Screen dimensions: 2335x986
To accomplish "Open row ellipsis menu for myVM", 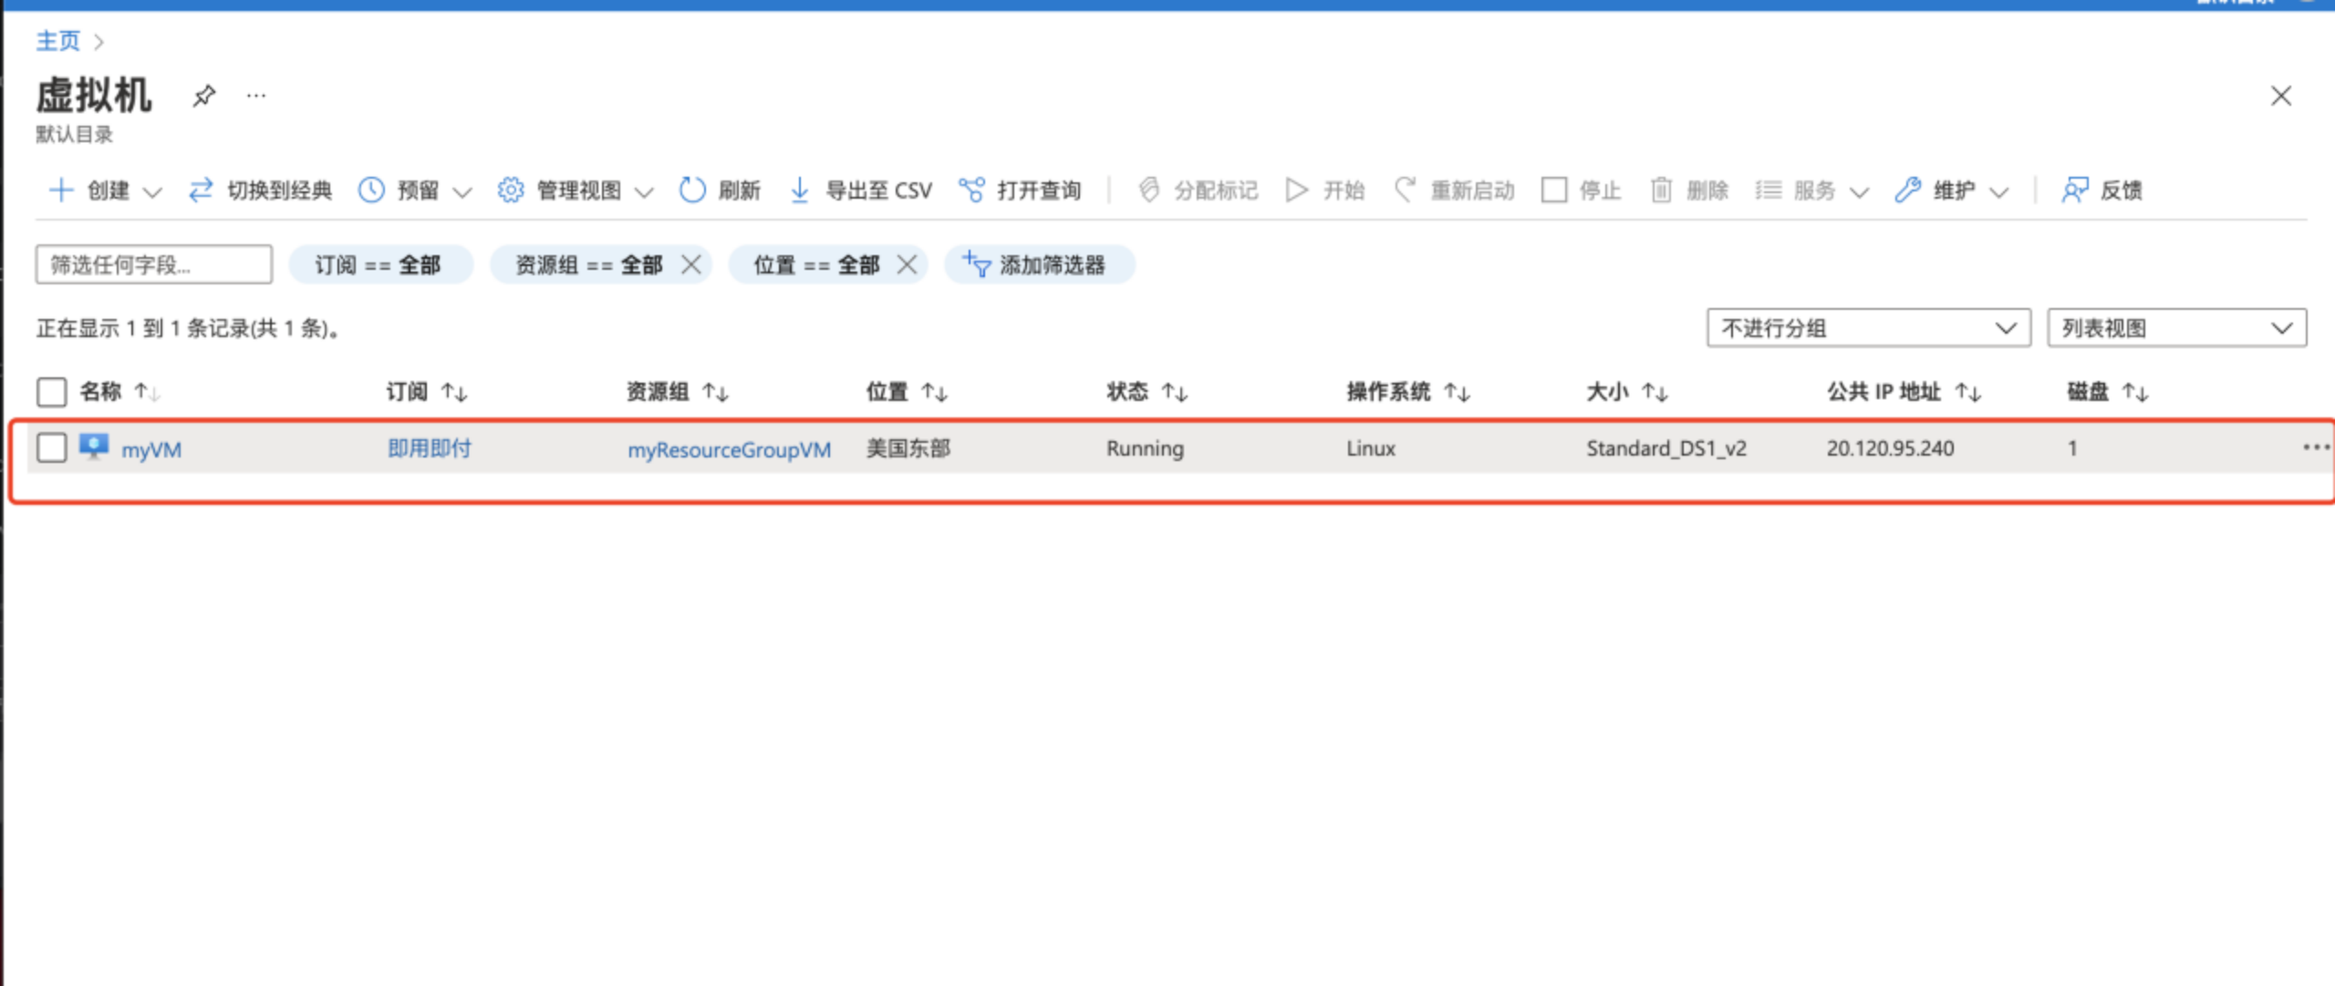I will (x=2316, y=447).
